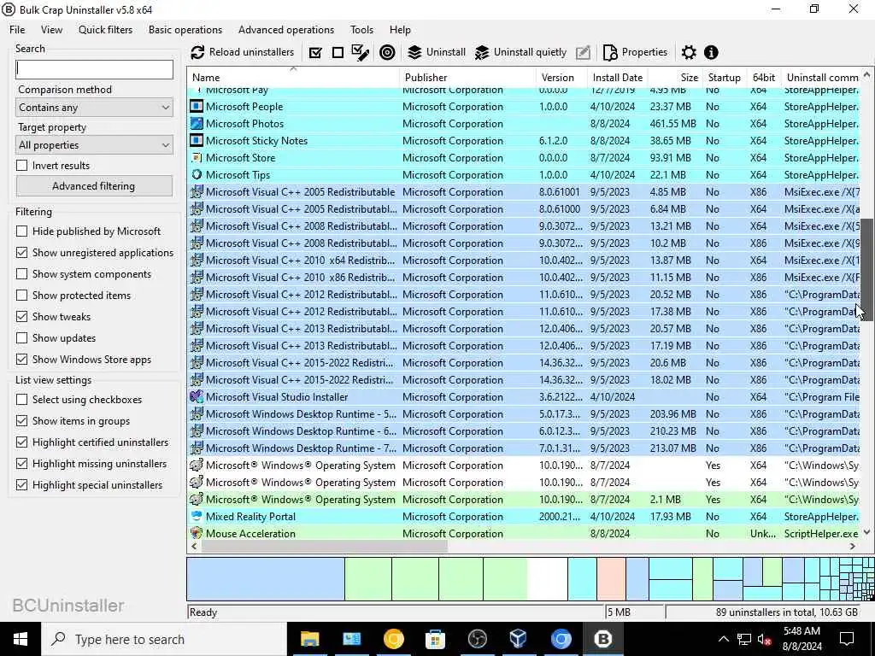Click the Mouse Acceleration row icon

coord(197,533)
